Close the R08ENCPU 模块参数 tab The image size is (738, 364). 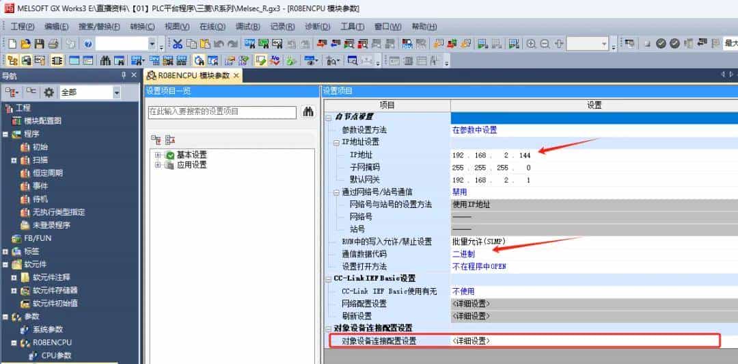(x=236, y=76)
